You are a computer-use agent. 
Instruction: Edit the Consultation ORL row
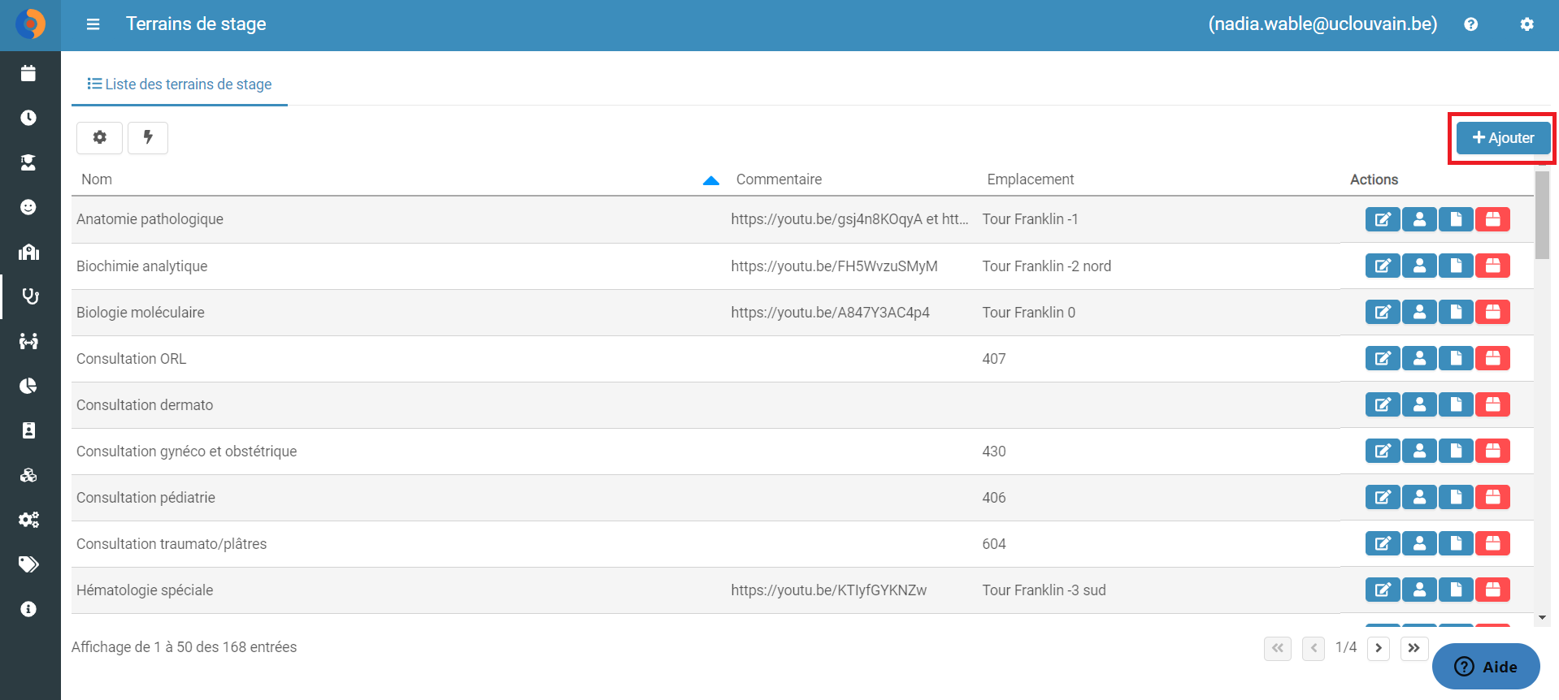[1383, 358]
